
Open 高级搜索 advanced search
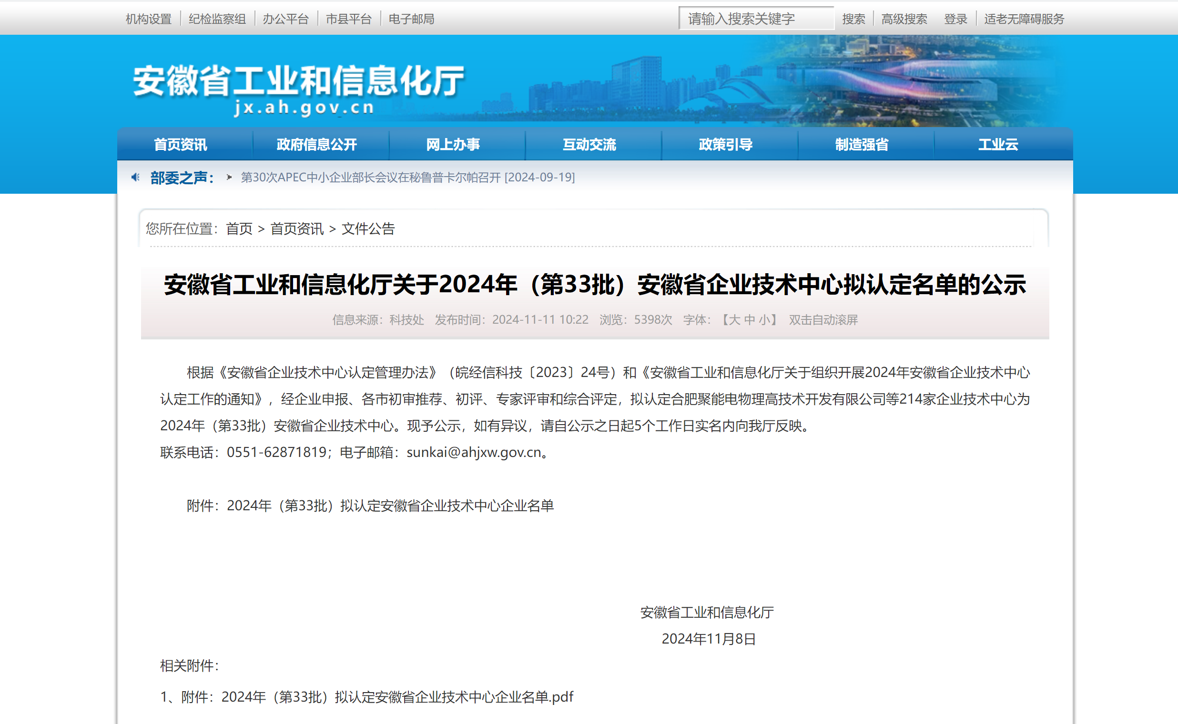[x=904, y=19]
